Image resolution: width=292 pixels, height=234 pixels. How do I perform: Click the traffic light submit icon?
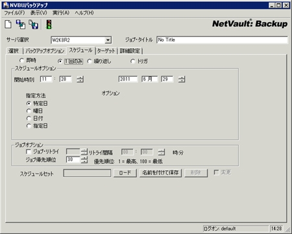pos(49,24)
